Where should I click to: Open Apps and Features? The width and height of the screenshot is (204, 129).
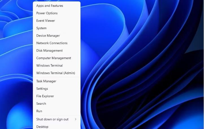pyautogui.click(x=57, y=6)
